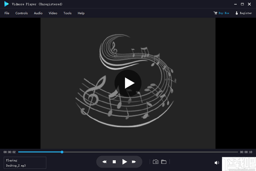Image resolution: width=256 pixels, height=171 pixels.
Task: Open the snapshot folder icon
Action: coord(164,162)
